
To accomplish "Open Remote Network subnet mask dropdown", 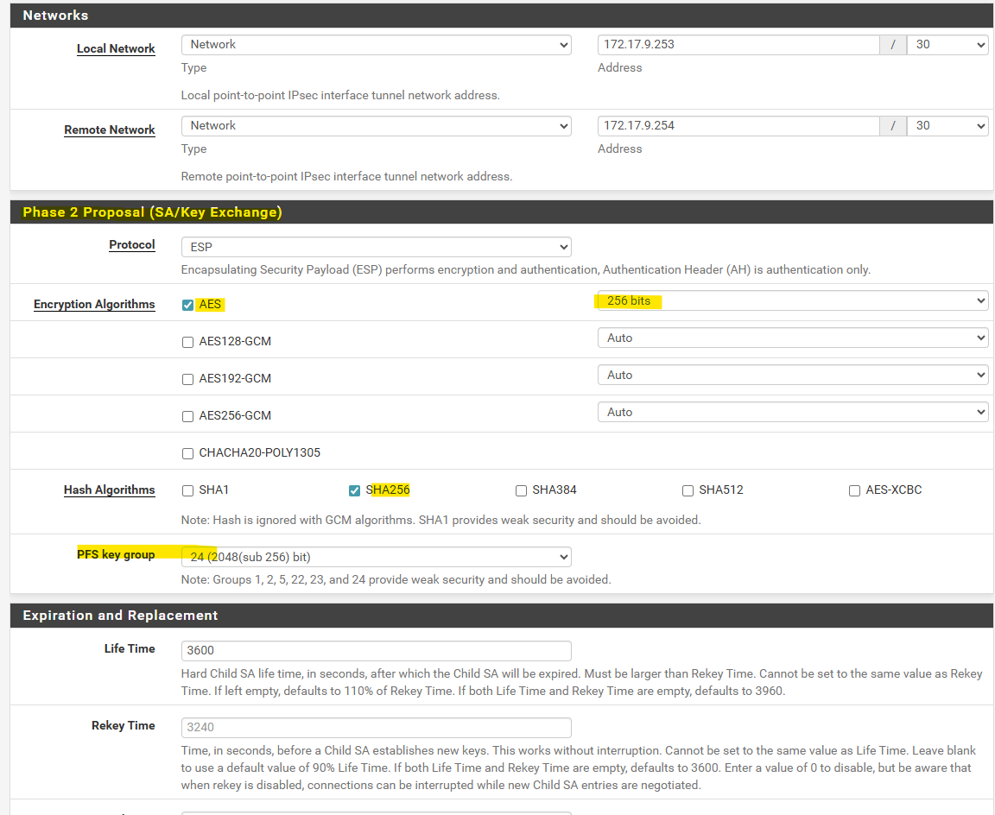I will coord(947,125).
